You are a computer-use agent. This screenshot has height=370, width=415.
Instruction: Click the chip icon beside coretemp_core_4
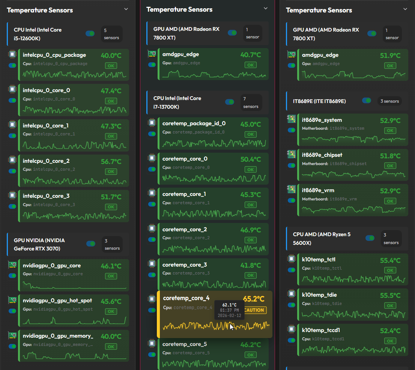152,299
